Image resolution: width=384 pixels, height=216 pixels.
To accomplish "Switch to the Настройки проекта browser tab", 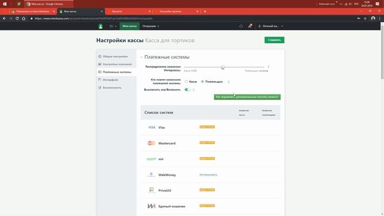I will pyautogui.click(x=176, y=11).
